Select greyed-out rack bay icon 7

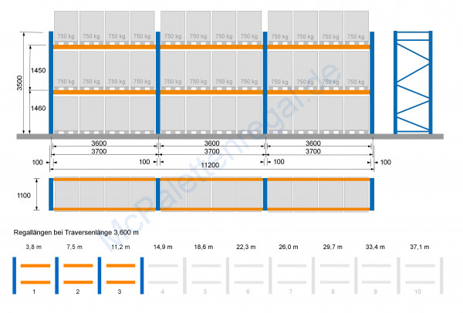tap(291, 275)
